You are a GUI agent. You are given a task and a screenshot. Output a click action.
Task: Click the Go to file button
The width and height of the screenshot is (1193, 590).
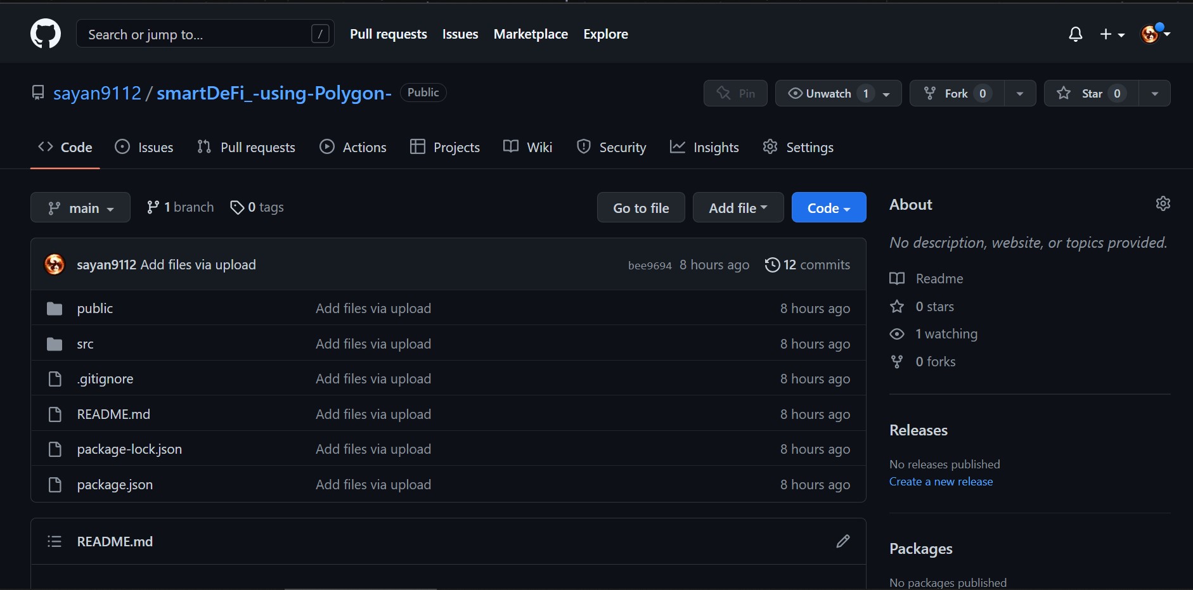coord(641,207)
